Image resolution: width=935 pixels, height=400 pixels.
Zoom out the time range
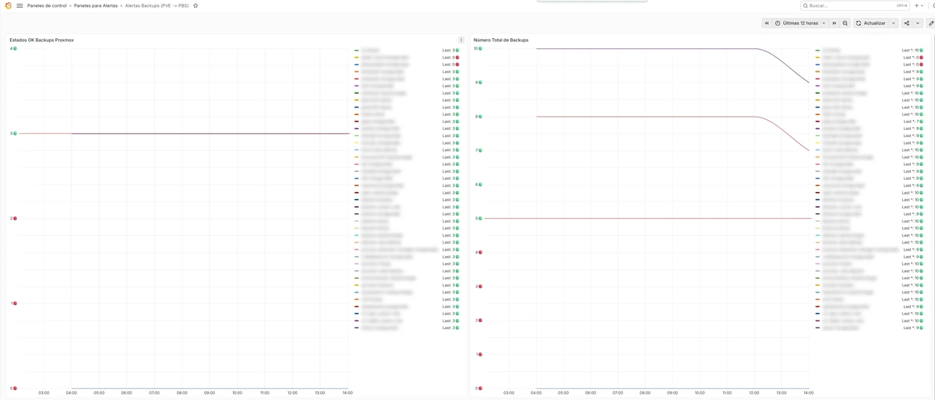pyautogui.click(x=845, y=23)
